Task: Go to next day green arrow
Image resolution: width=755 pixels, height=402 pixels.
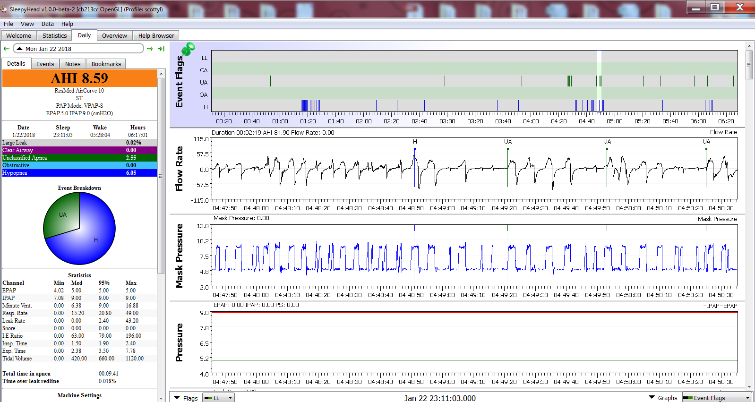Action: coord(150,49)
